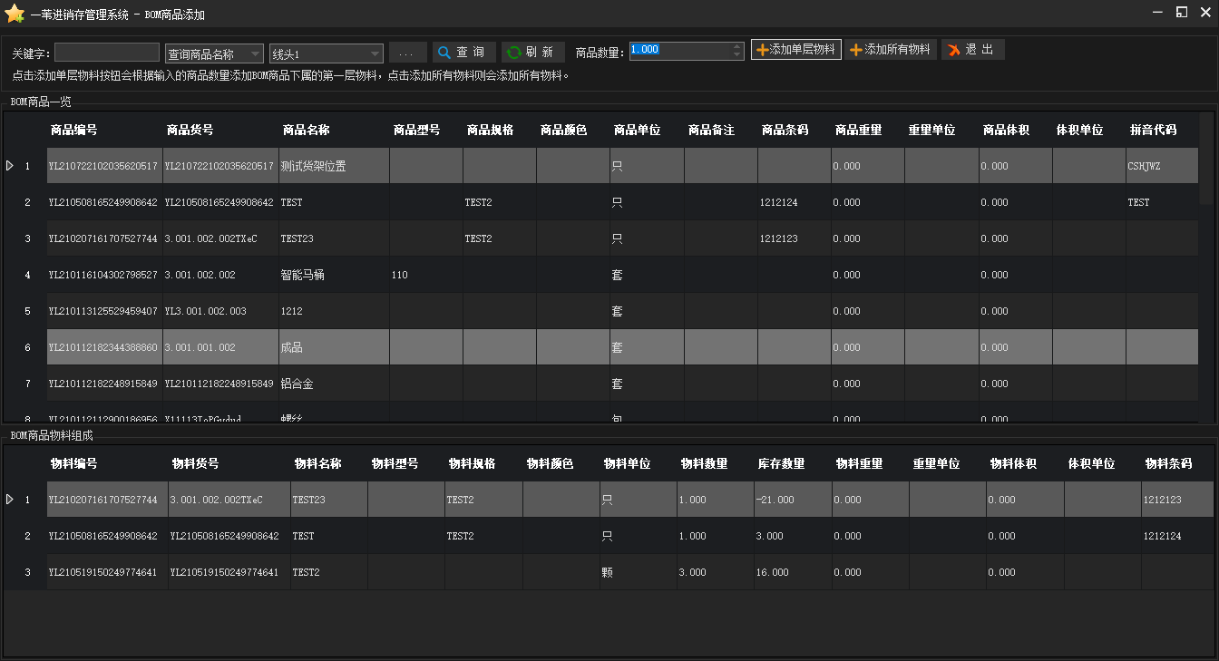Click 商品重量 column header
1219x661 pixels.
pos(858,130)
